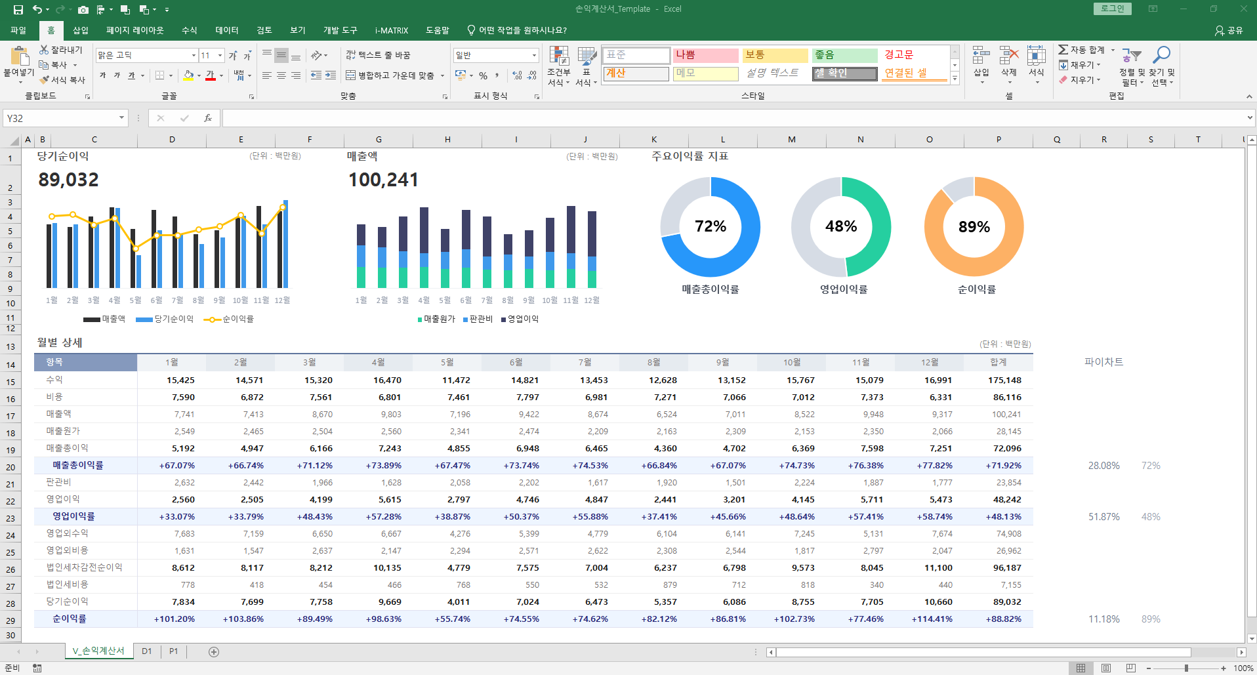Toggle the middle vertical align button

coord(281,55)
